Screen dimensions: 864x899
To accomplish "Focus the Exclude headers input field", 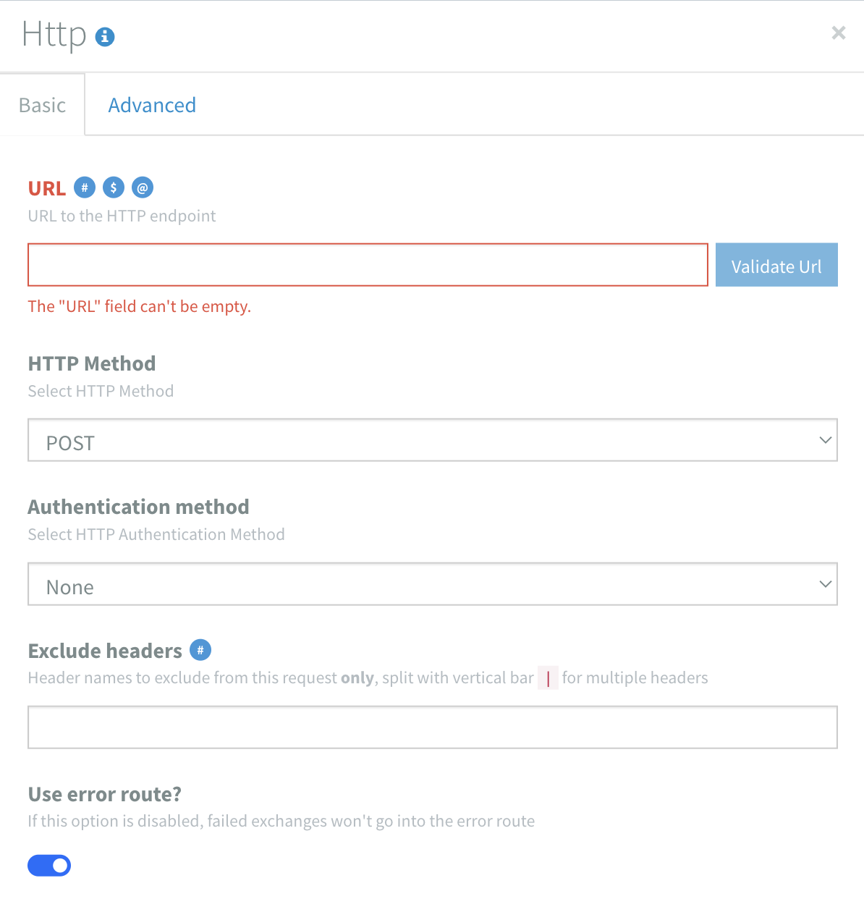I will tap(433, 727).
